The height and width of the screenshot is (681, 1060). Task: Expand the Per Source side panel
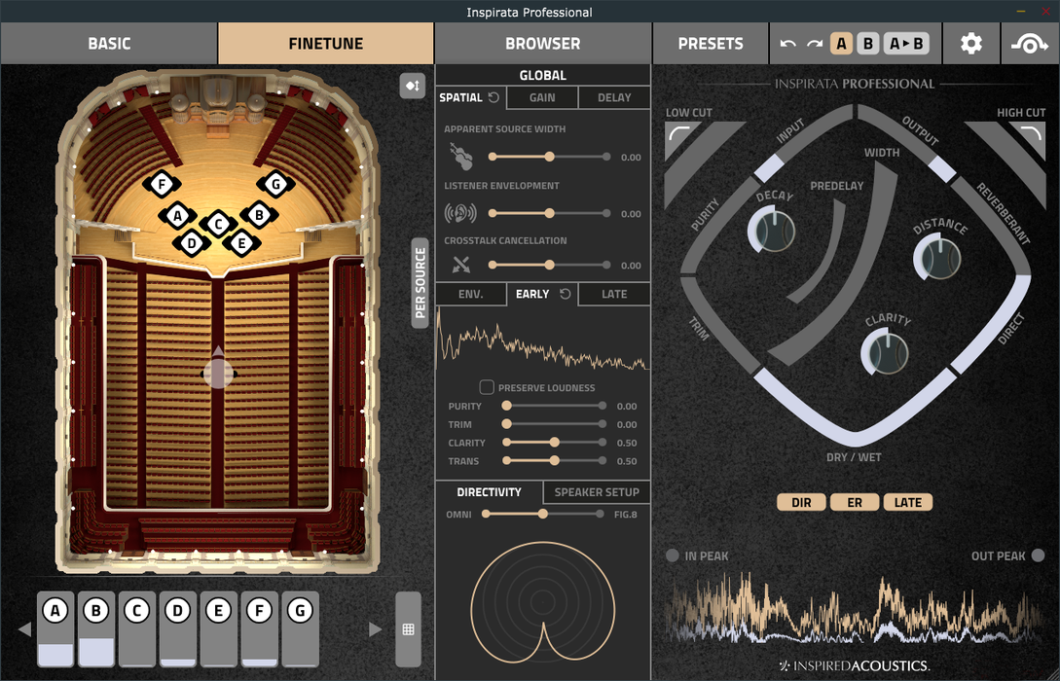point(420,283)
